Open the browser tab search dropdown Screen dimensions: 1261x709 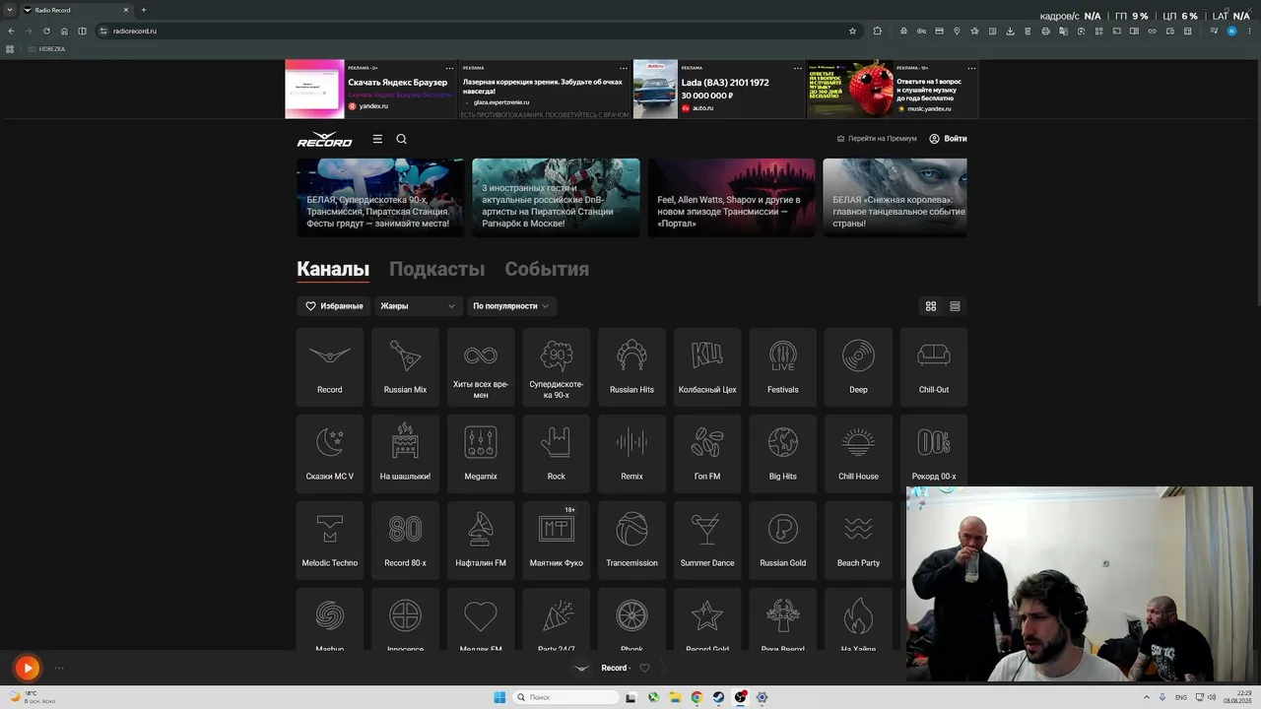pos(10,10)
